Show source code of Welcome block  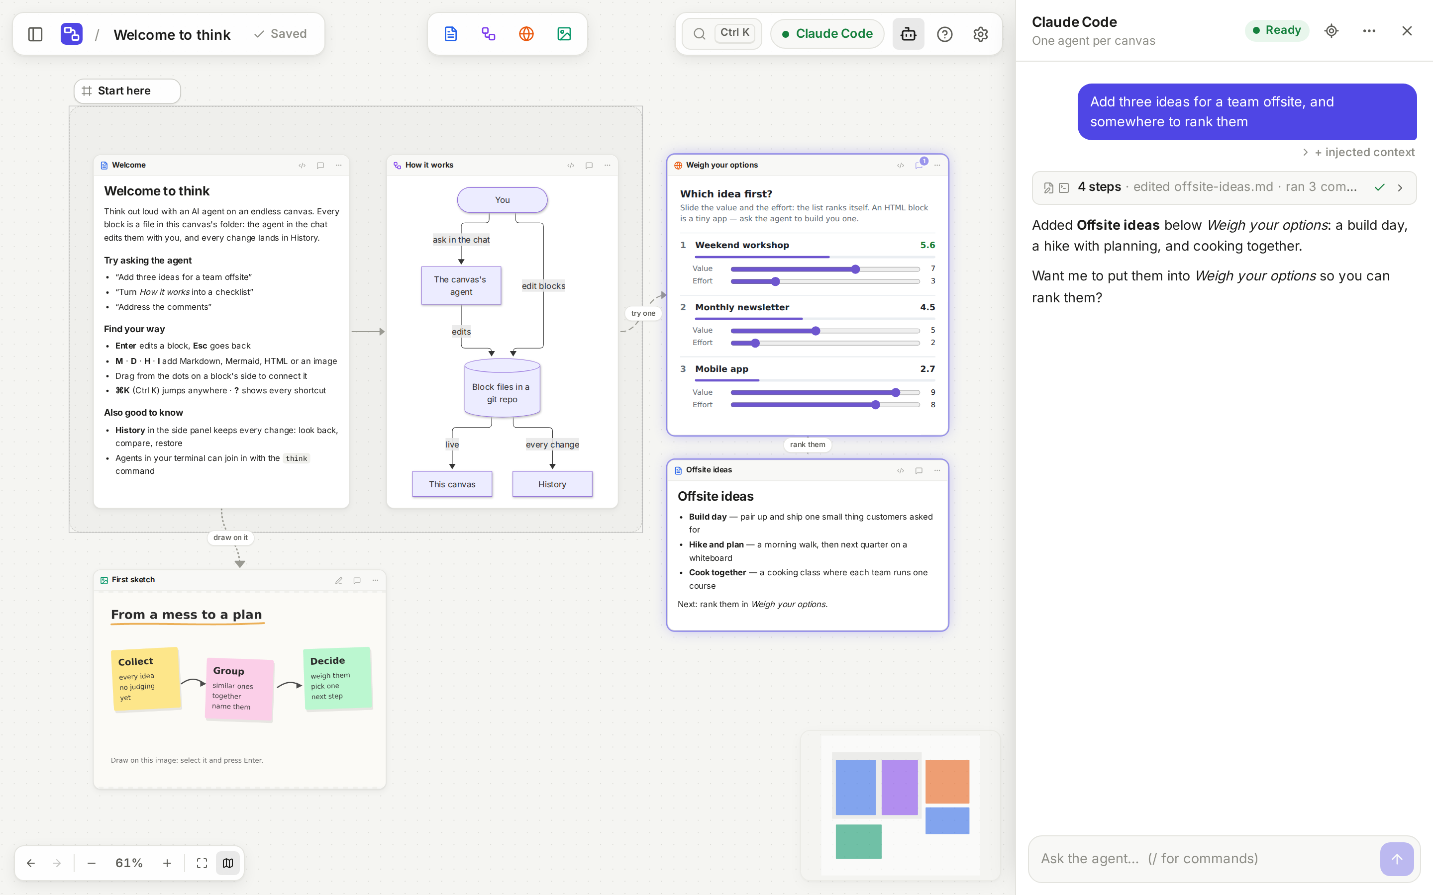(302, 165)
